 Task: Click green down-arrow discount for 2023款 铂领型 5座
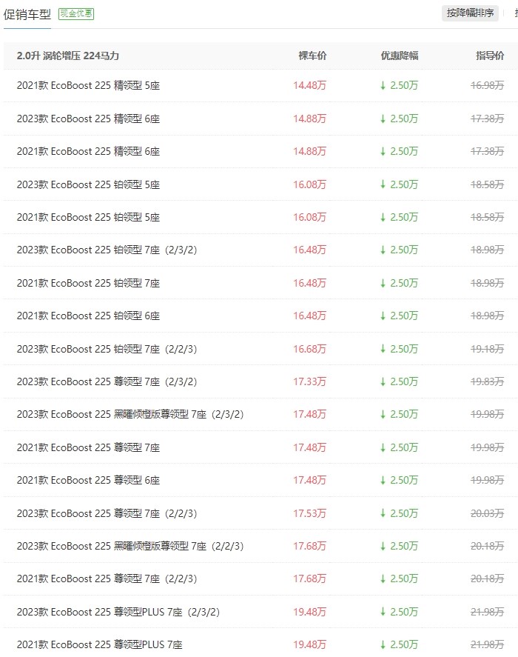coord(399,184)
